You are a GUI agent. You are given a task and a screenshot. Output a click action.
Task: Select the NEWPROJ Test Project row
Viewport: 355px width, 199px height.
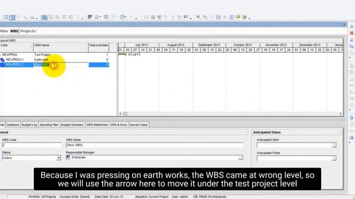coord(54,55)
